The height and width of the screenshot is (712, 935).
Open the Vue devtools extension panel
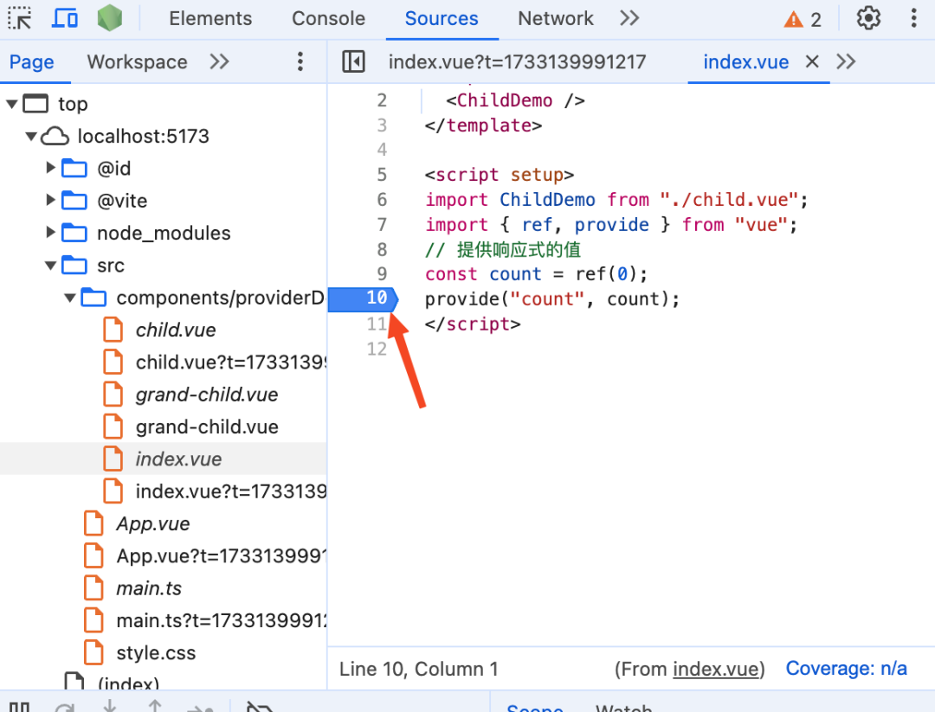[108, 17]
